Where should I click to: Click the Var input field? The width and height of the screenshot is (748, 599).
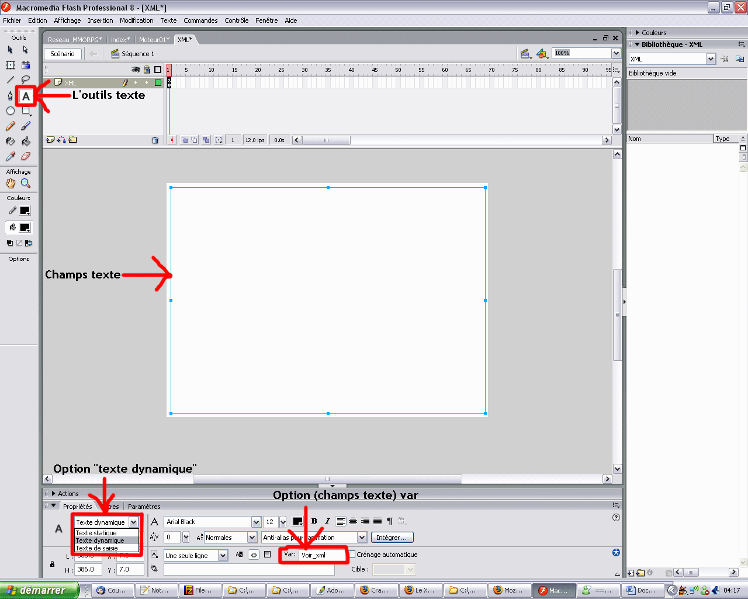click(x=323, y=555)
